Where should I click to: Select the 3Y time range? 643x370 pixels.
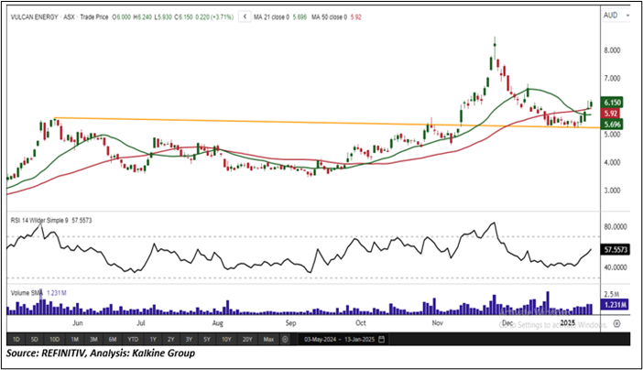[x=189, y=339]
